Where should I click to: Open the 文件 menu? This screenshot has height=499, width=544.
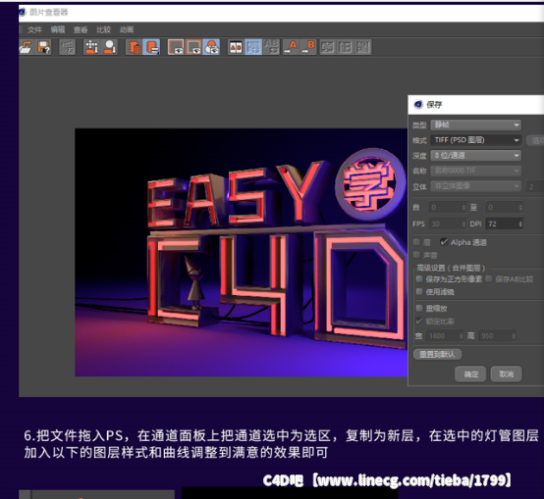tap(34, 29)
